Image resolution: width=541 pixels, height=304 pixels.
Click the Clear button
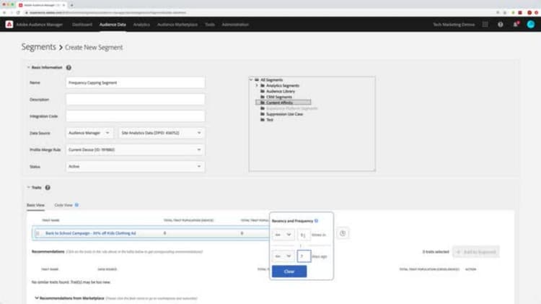click(289, 272)
